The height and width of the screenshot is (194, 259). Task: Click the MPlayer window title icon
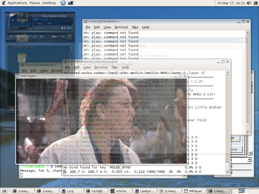(x=18, y=76)
